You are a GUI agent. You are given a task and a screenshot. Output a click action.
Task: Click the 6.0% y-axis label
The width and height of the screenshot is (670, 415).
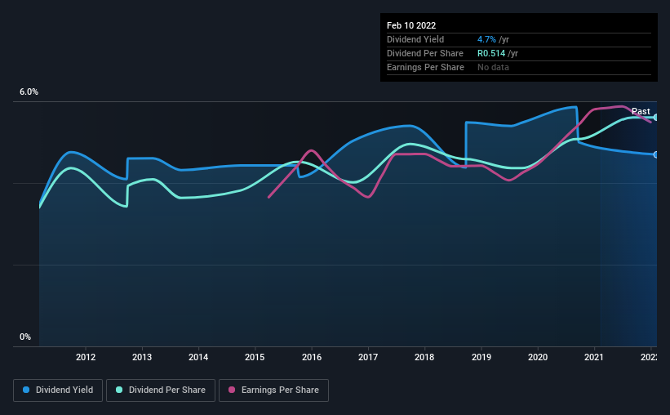29,92
